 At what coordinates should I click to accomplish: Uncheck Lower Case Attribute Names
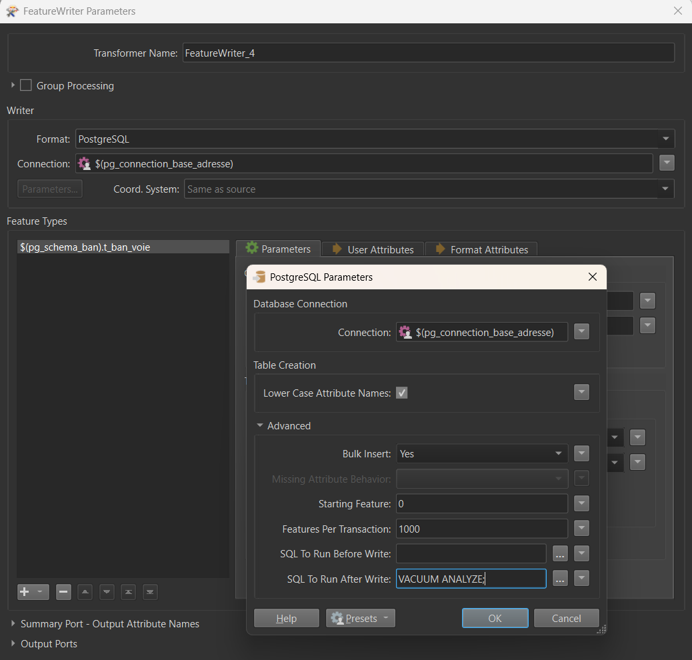[401, 393]
